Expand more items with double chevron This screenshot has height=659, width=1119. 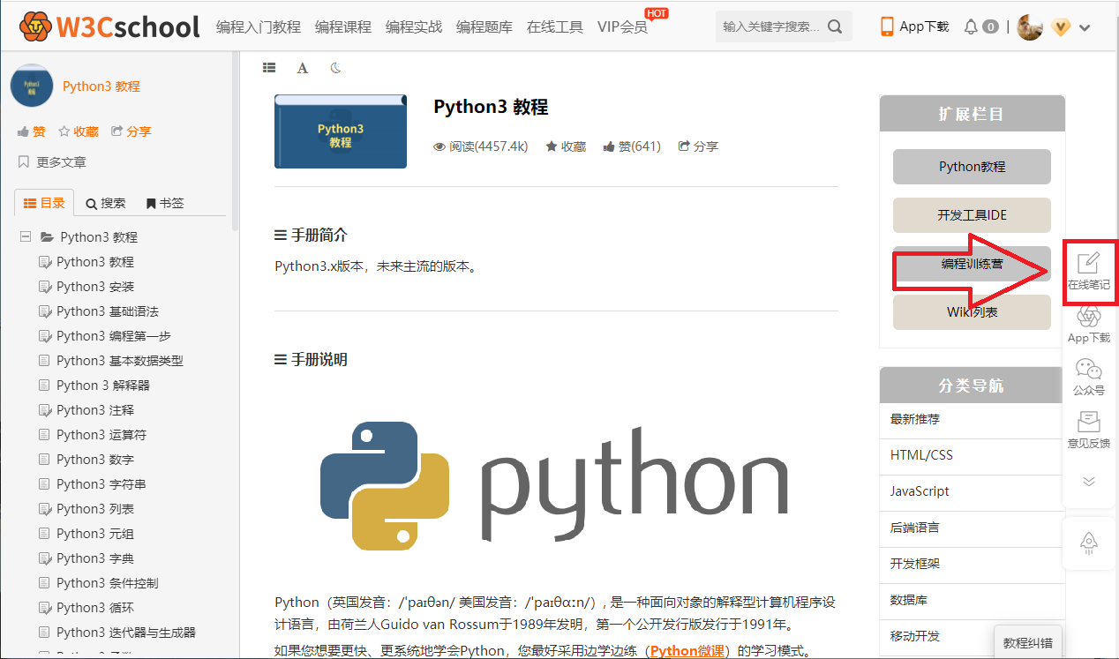pos(1088,481)
